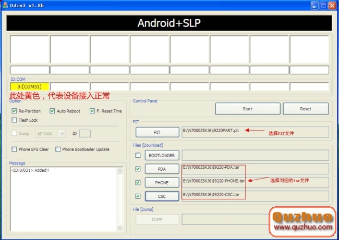Click the Message log scroll down arrow
This screenshot has width=339, height=240.
tap(120, 228)
